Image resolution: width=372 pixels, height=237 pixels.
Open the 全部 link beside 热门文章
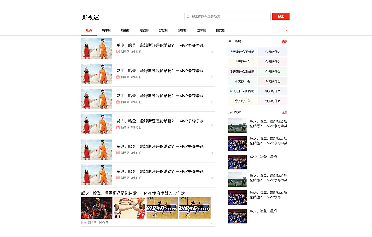click(x=285, y=112)
